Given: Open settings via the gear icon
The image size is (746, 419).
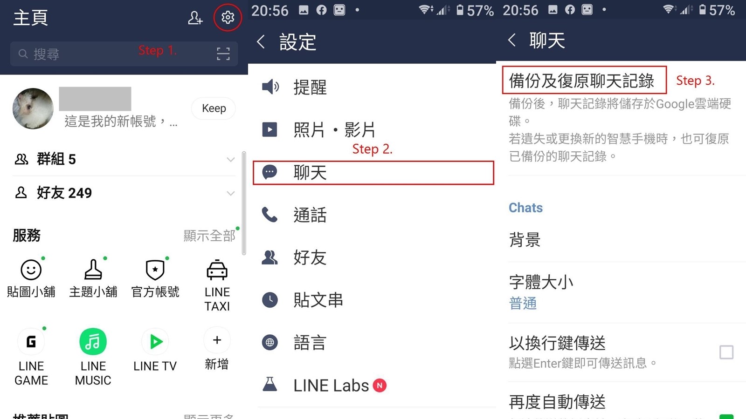Looking at the screenshot, I should point(228,18).
